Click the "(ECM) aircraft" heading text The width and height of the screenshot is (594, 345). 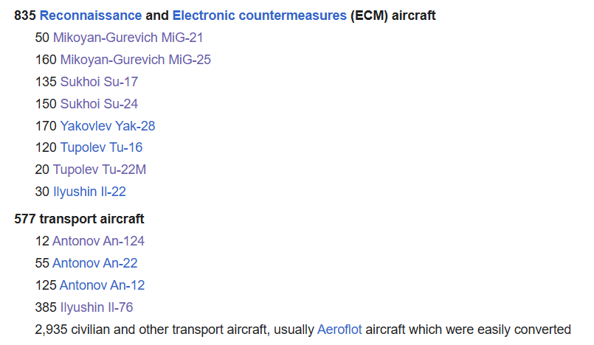coord(393,15)
